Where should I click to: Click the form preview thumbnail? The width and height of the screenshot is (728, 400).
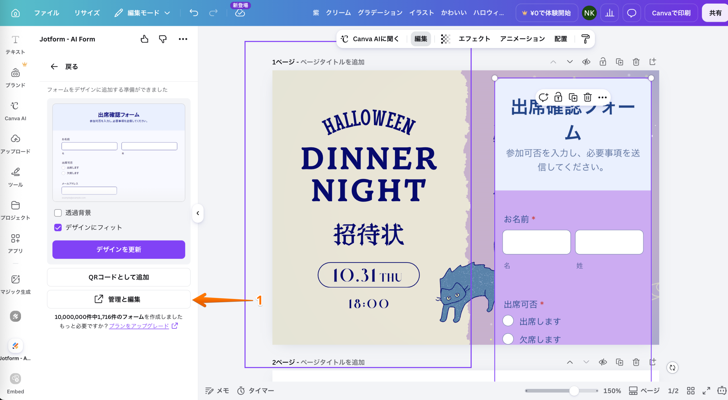click(119, 153)
